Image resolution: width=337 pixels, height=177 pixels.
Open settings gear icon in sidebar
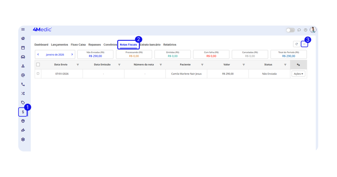pos(23,139)
